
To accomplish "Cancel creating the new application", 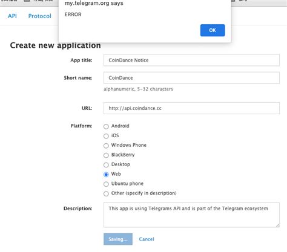I will pos(147,239).
